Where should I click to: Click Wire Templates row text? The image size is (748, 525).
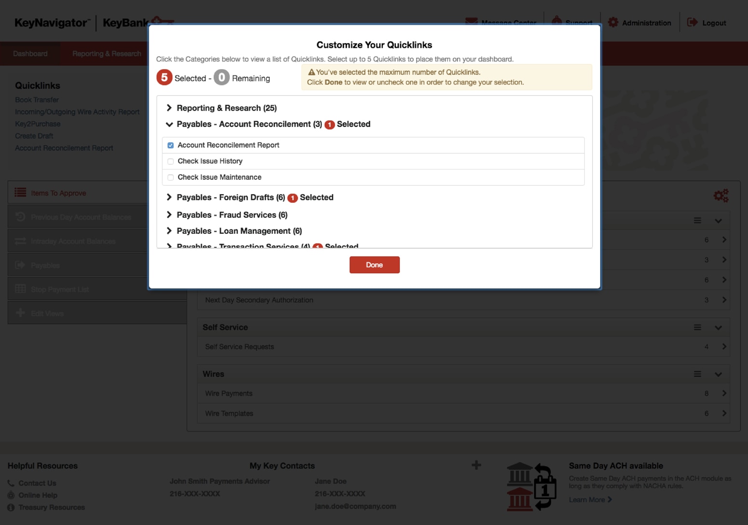tap(229, 413)
